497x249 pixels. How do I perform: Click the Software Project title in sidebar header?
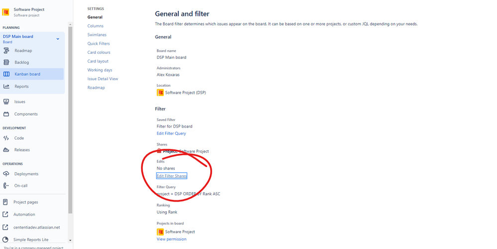tap(29, 9)
